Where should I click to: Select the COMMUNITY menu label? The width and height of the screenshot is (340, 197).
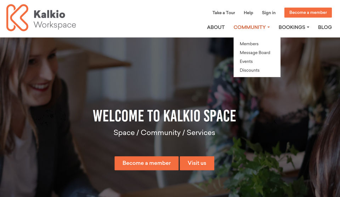(x=250, y=27)
